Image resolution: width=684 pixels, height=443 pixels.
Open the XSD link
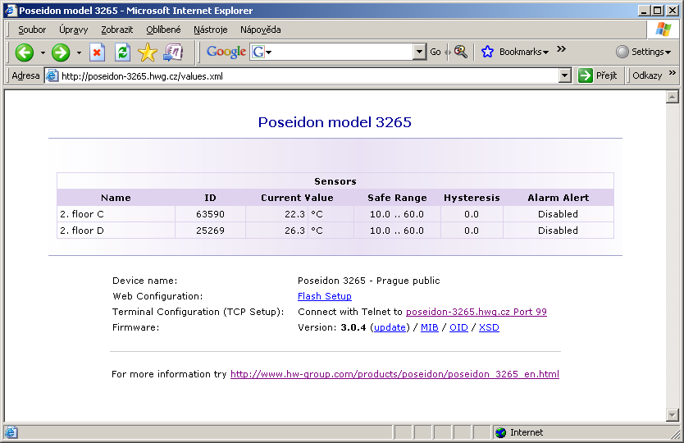pos(489,327)
